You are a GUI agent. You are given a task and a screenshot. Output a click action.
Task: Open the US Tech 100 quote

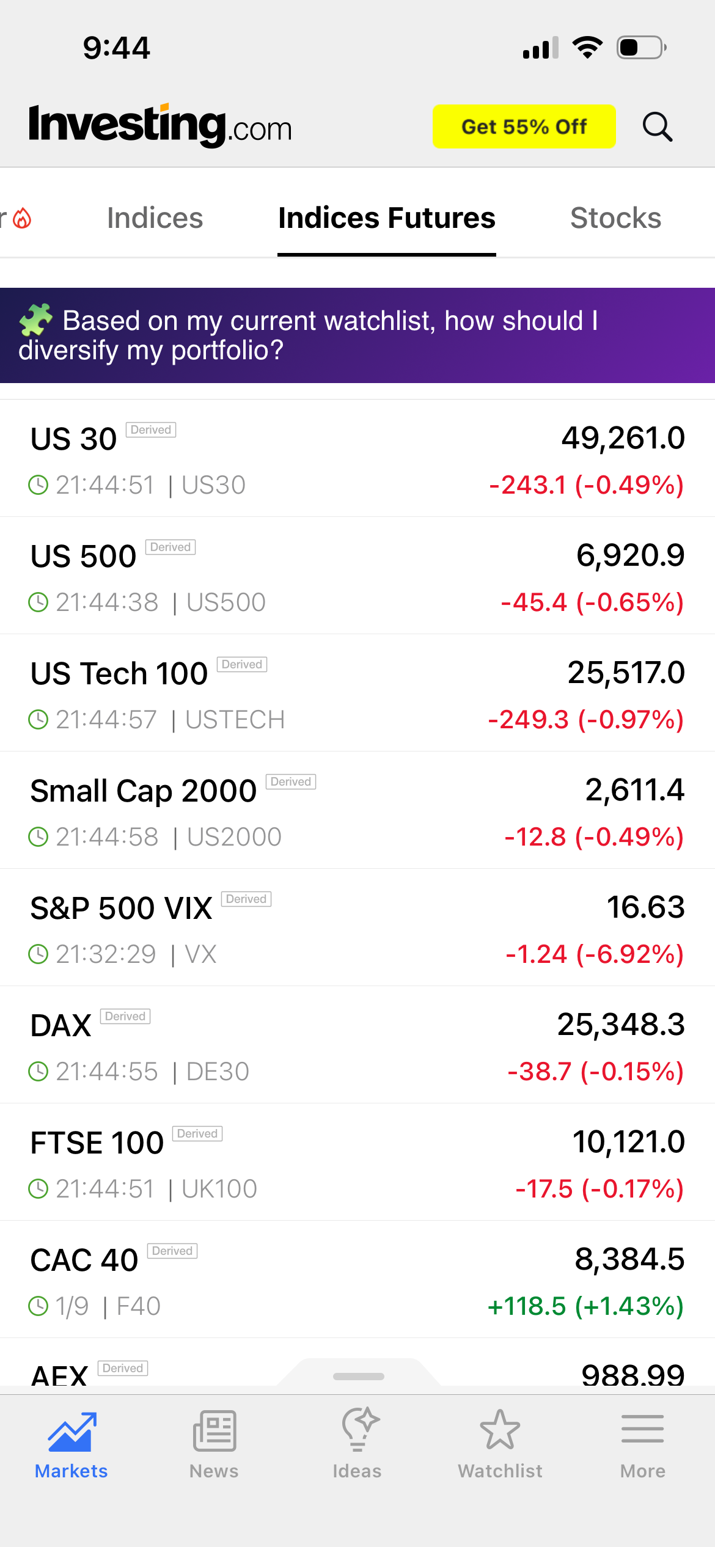tap(358, 693)
